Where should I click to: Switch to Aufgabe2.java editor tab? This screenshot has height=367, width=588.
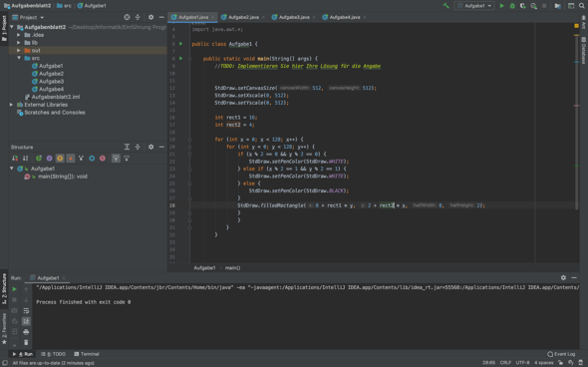[x=243, y=17]
